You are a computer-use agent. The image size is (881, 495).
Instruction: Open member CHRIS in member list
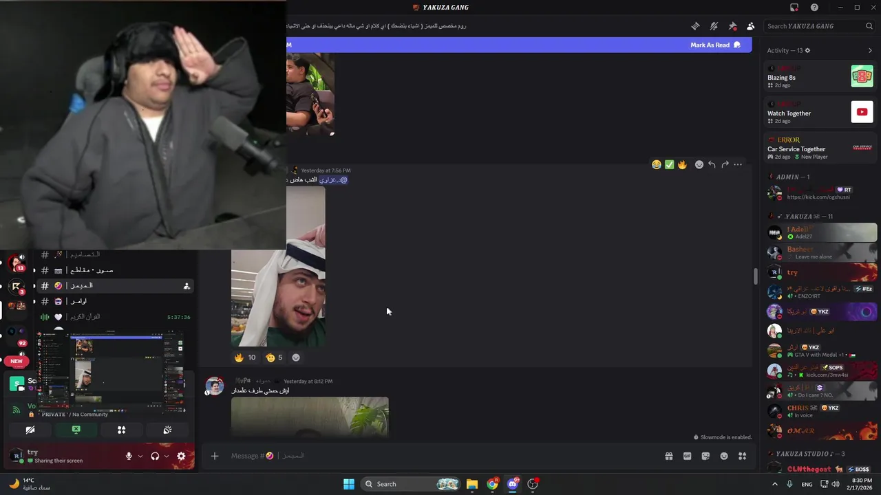820,411
